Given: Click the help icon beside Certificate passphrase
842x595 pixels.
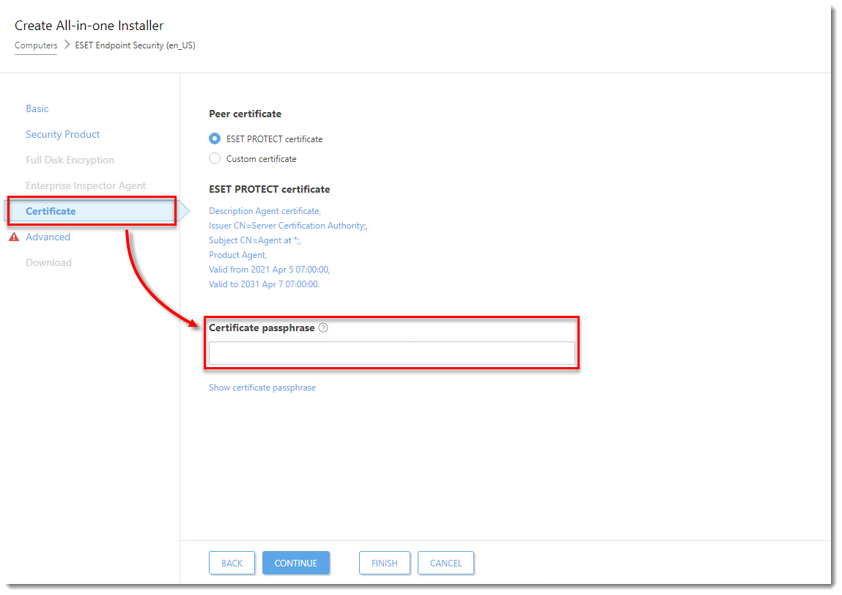Looking at the screenshot, I should point(323,328).
